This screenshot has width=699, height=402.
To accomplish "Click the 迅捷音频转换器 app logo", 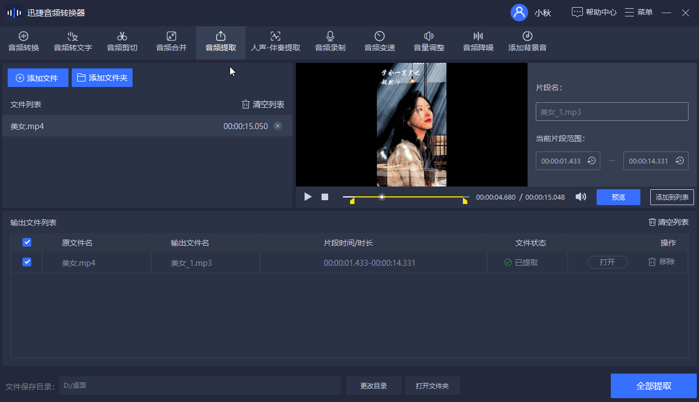I will 14,13.
